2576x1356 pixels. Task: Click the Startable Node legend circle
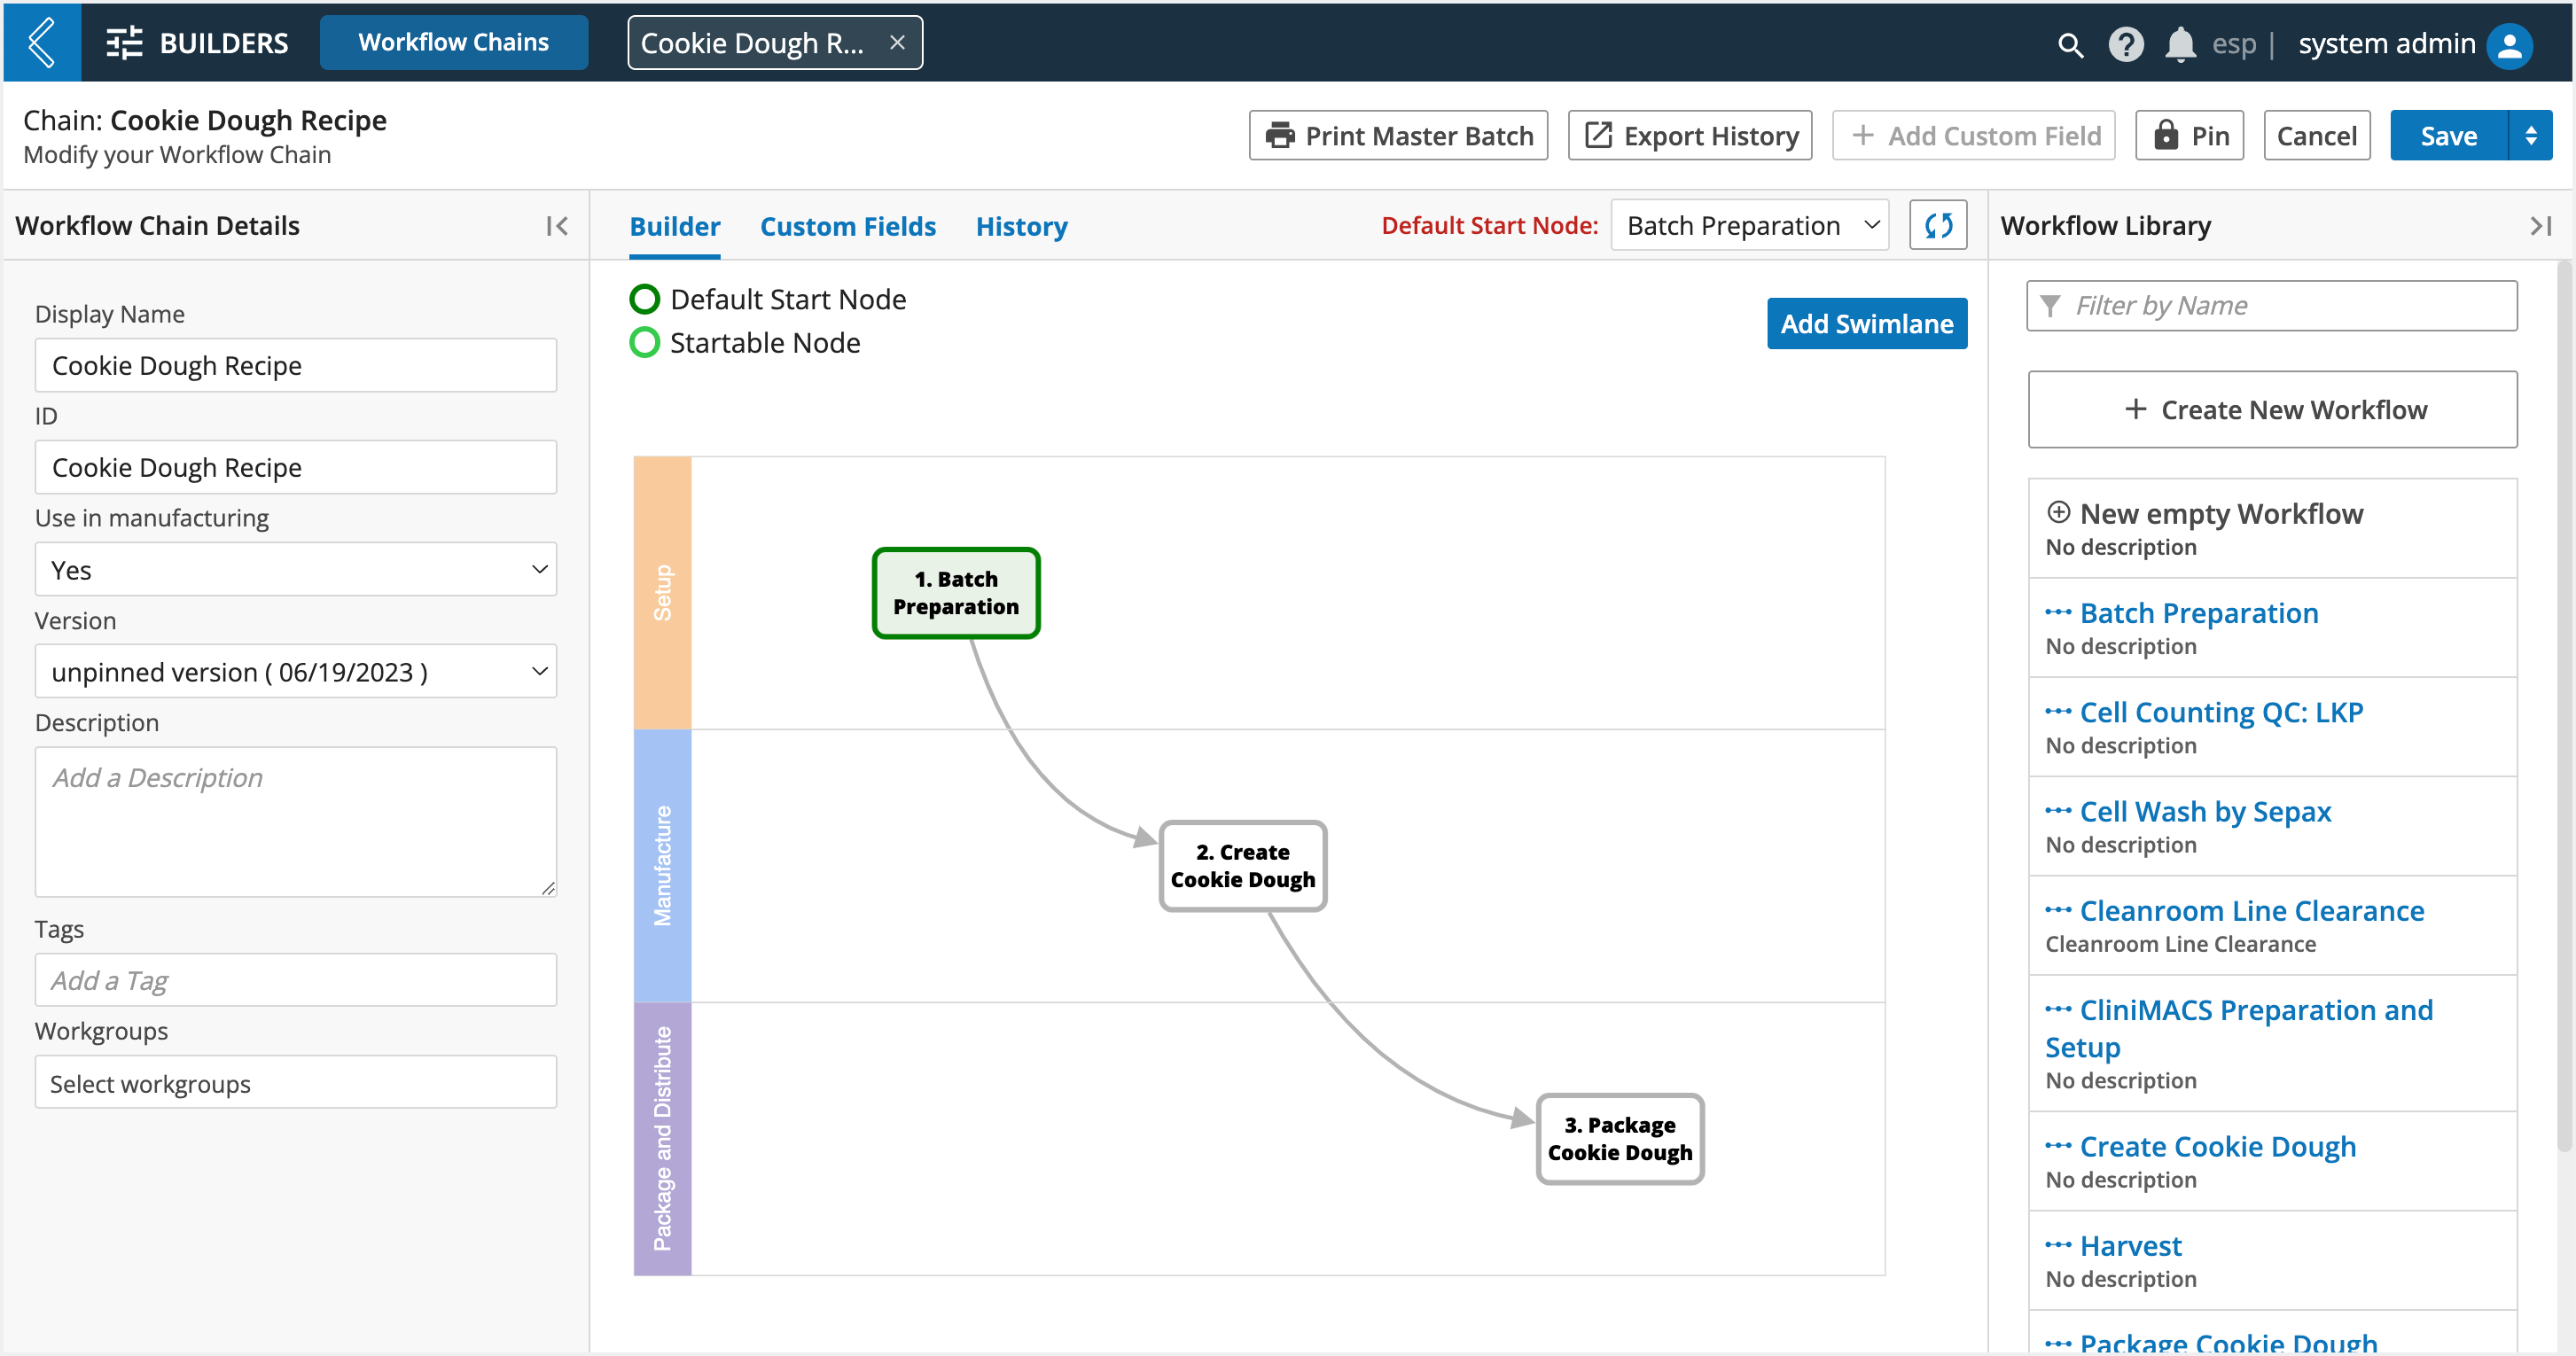tap(645, 343)
